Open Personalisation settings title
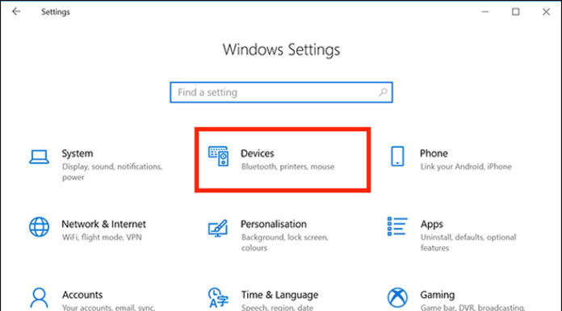 [x=274, y=224]
